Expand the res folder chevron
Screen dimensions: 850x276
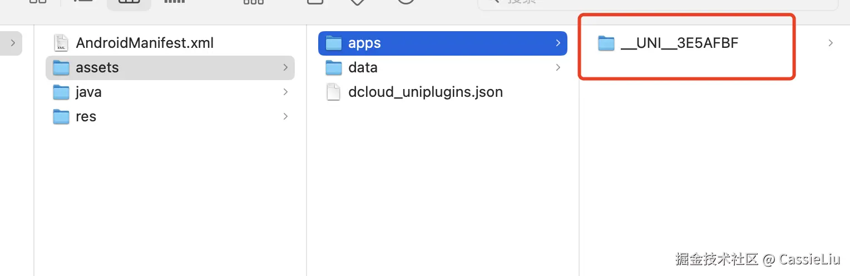click(x=285, y=117)
